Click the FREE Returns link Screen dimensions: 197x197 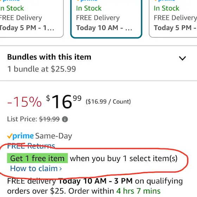click(31, 146)
